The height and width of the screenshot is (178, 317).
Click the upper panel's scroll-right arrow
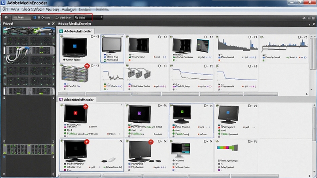point(307,94)
